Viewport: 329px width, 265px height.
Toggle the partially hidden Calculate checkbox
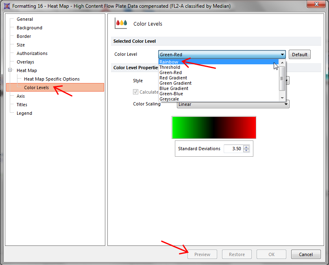(136, 92)
